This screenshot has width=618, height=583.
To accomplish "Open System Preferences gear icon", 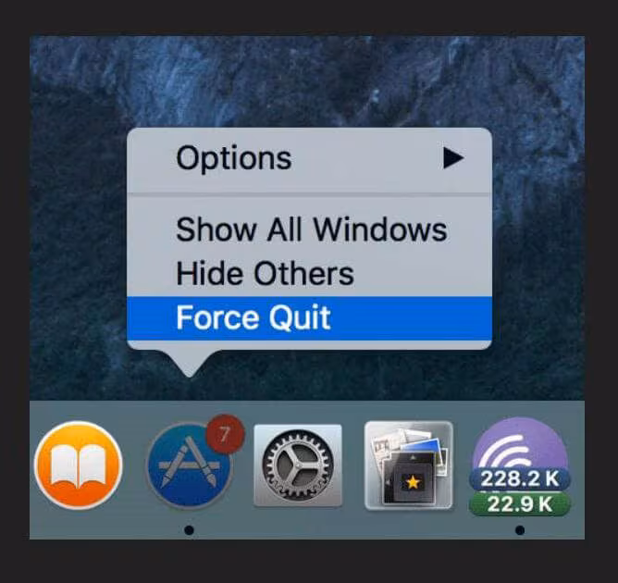I will tap(298, 465).
